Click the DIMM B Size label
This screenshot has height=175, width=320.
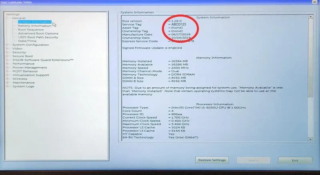[x=133, y=81]
